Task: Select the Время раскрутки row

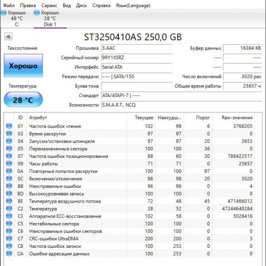Action: [129, 133]
